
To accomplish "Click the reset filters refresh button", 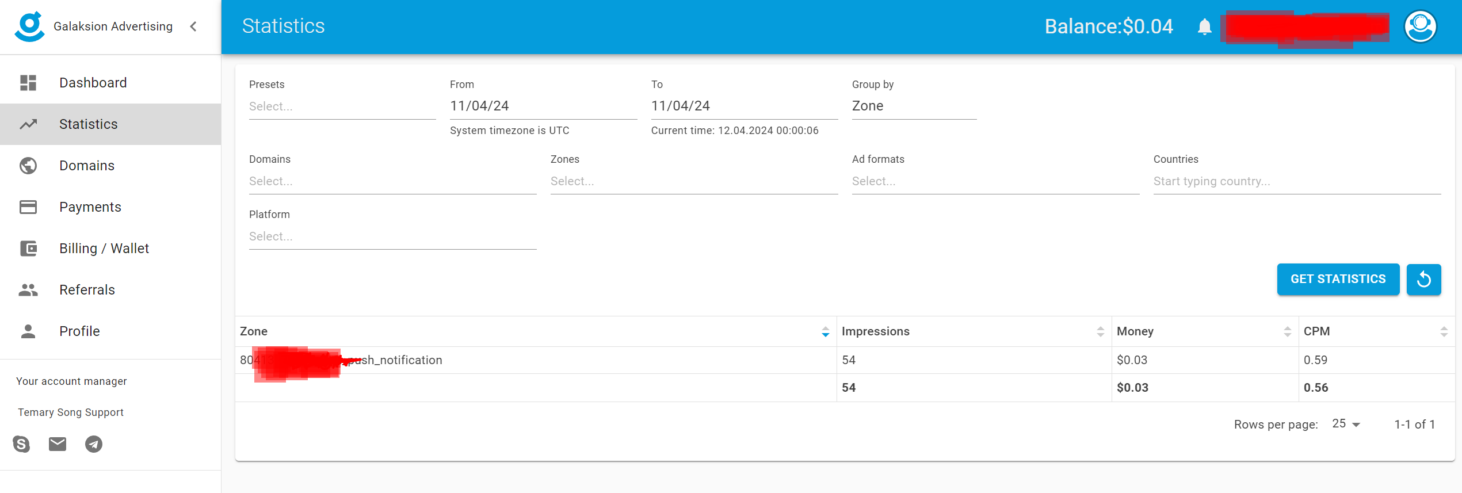I will (x=1424, y=280).
